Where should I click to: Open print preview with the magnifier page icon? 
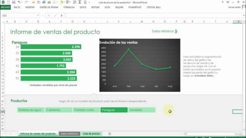pyautogui.click(x=85, y=2)
